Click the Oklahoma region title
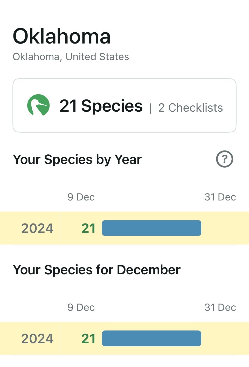The width and height of the screenshot is (249, 367). click(x=62, y=36)
